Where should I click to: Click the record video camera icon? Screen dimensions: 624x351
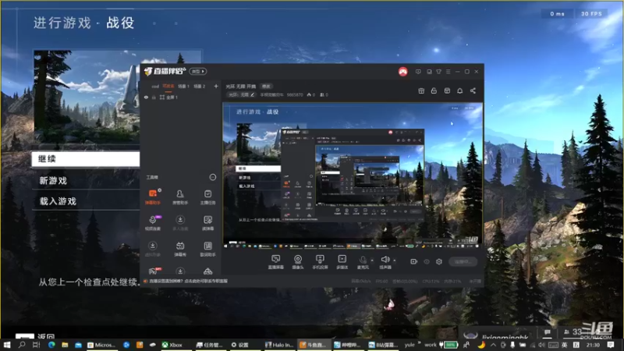point(414,261)
